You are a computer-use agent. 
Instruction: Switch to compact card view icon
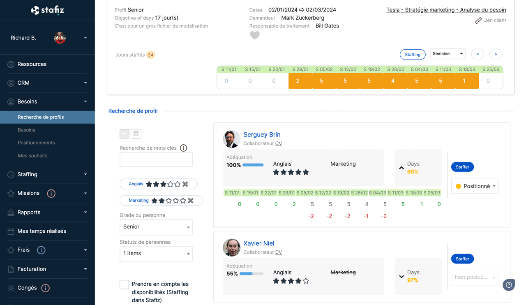125,134
